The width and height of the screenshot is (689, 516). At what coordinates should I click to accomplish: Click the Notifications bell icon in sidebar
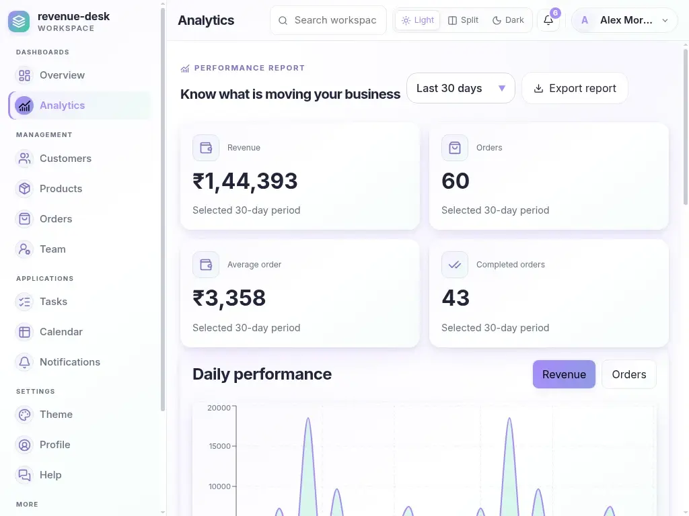coord(25,362)
